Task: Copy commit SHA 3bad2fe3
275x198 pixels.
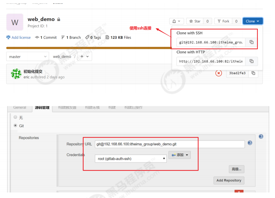Action: [253, 73]
